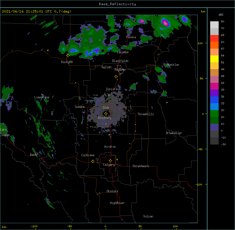Click the yellow diamond marker near RockyMH
The height and width of the screenshot is (230, 235).
click(68, 56)
